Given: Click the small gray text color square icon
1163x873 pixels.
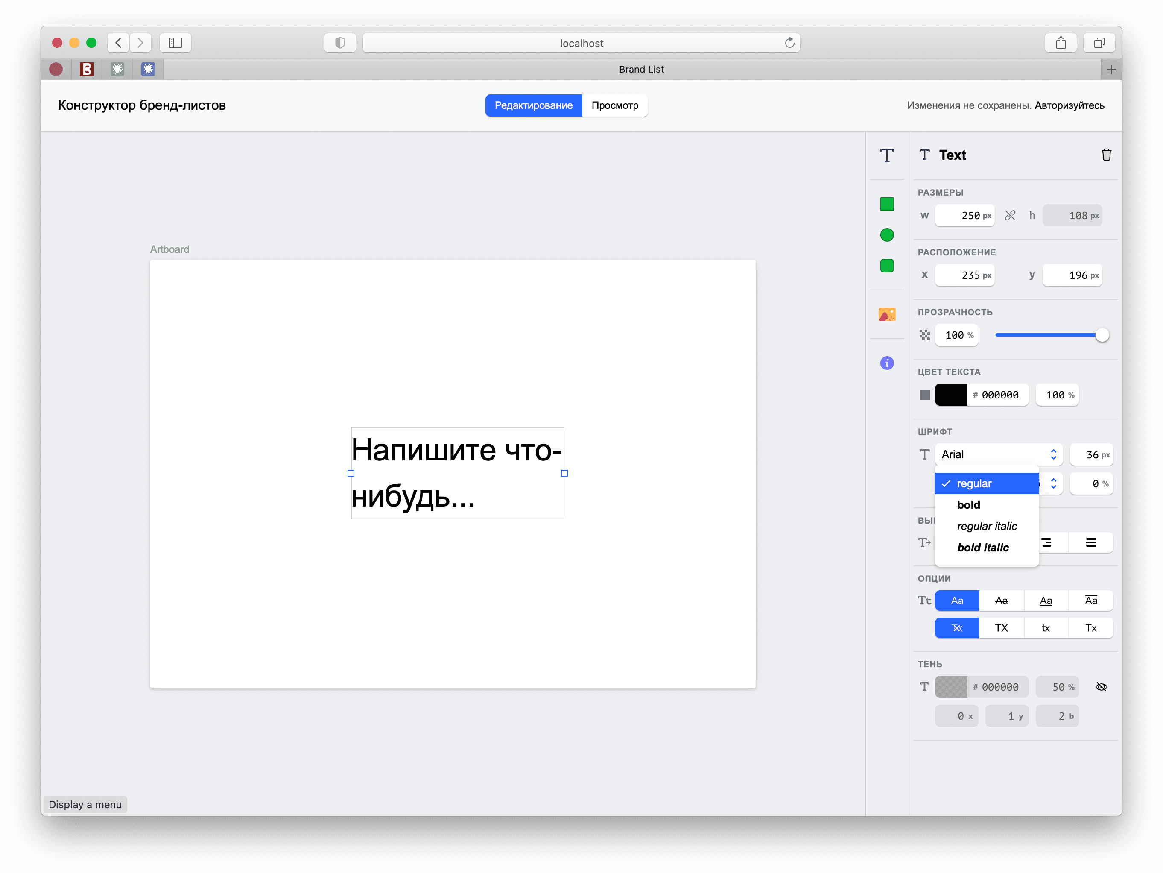Looking at the screenshot, I should (x=924, y=394).
